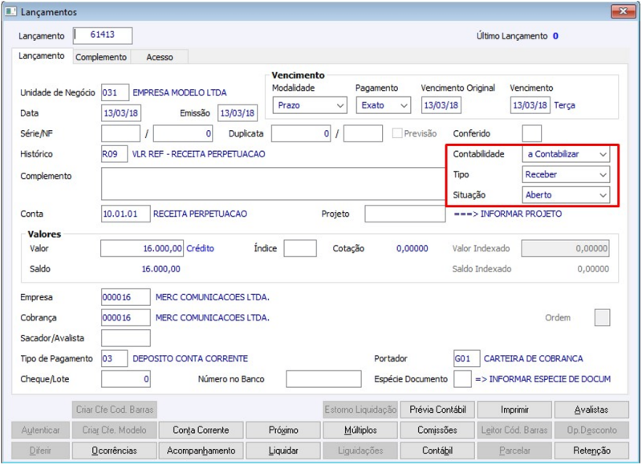Click the Imprimir button

tap(514, 410)
